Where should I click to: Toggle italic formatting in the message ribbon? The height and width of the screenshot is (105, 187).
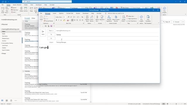tap(59, 20)
